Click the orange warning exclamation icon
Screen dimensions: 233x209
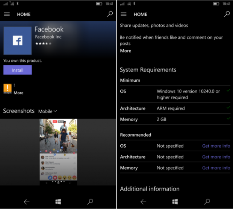tap(7, 88)
